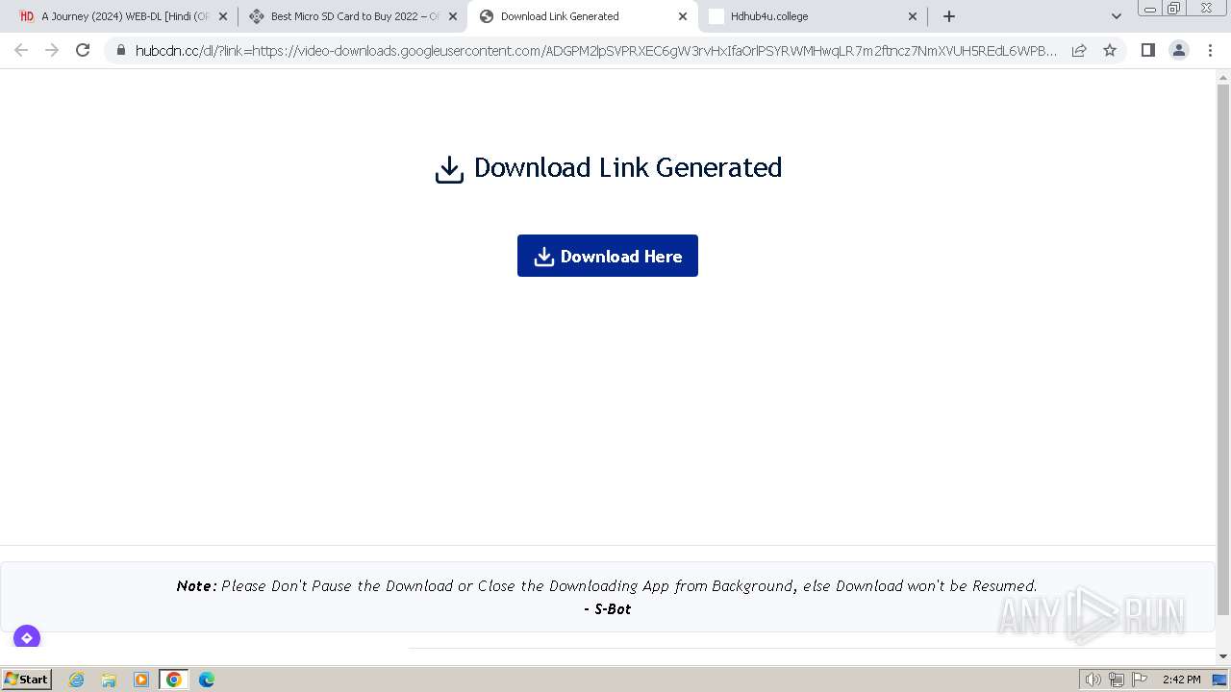The width and height of the screenshot is (1231, 692).
Task: Launch Microsoft Edge from taskbar
Action: 206,680
